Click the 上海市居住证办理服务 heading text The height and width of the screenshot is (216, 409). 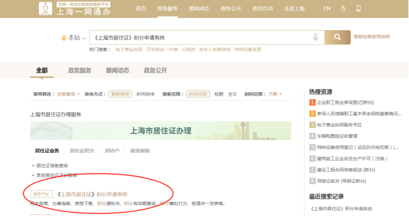pos(56,114)
